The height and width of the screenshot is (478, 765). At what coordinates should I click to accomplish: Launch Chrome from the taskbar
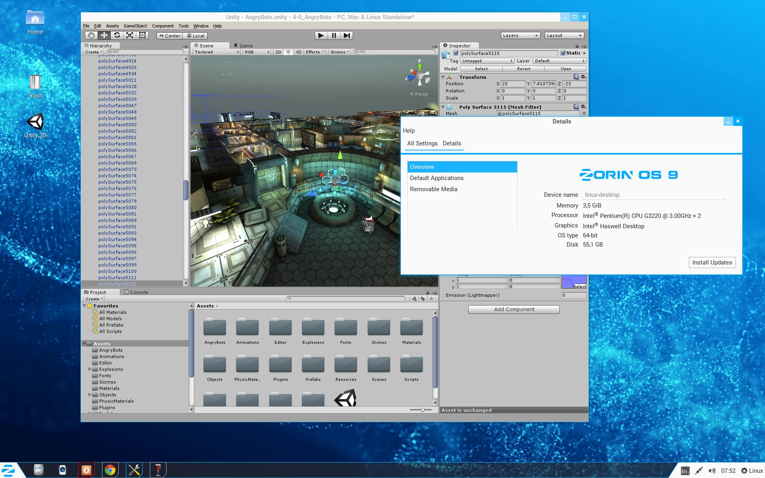tap(110, 470)
